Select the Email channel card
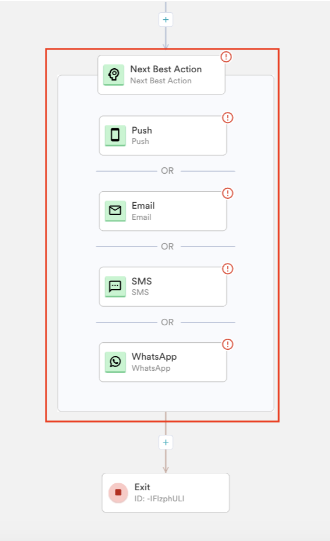This screenshot has height=541, width=330. 163,211
